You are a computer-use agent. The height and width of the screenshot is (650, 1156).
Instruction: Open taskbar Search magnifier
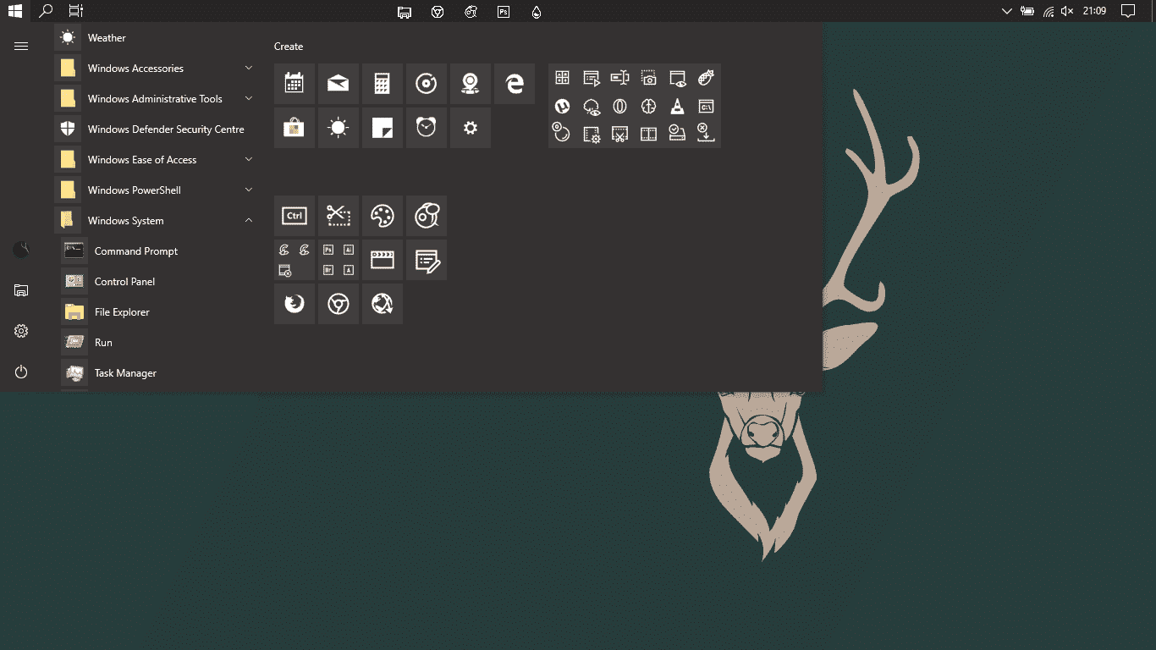pos(47,11)
